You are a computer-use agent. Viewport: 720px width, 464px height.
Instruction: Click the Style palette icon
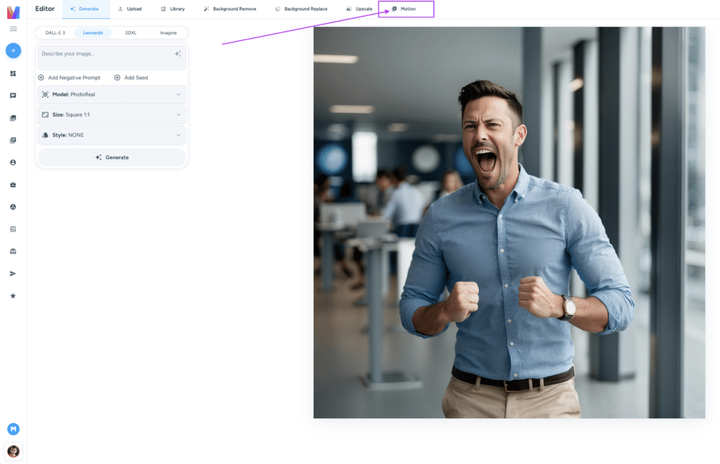pos(45,135)
